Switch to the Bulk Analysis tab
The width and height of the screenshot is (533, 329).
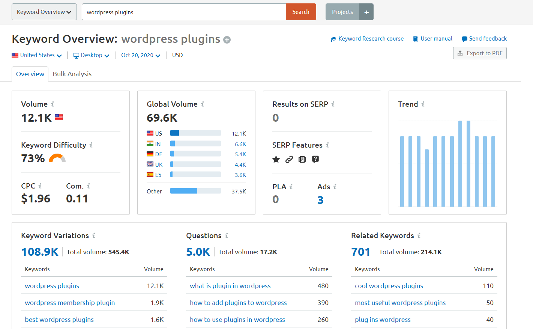coord(72,74)
